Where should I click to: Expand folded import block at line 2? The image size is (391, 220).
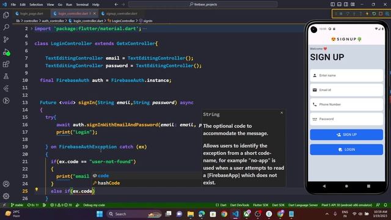[32, 29]
